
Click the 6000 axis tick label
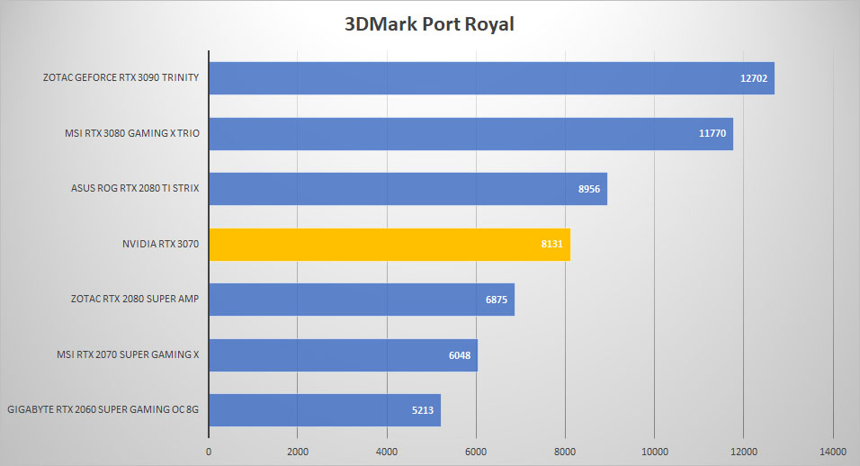(476, 452)
